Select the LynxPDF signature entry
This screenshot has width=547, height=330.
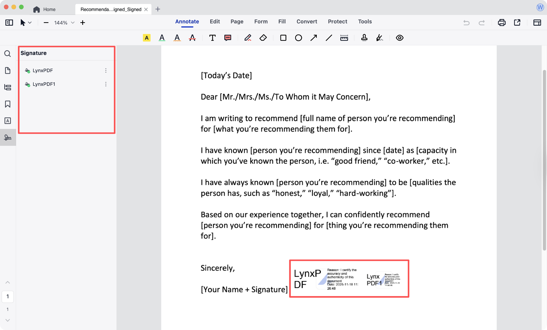pyautogui.click(x=43, y=70)
